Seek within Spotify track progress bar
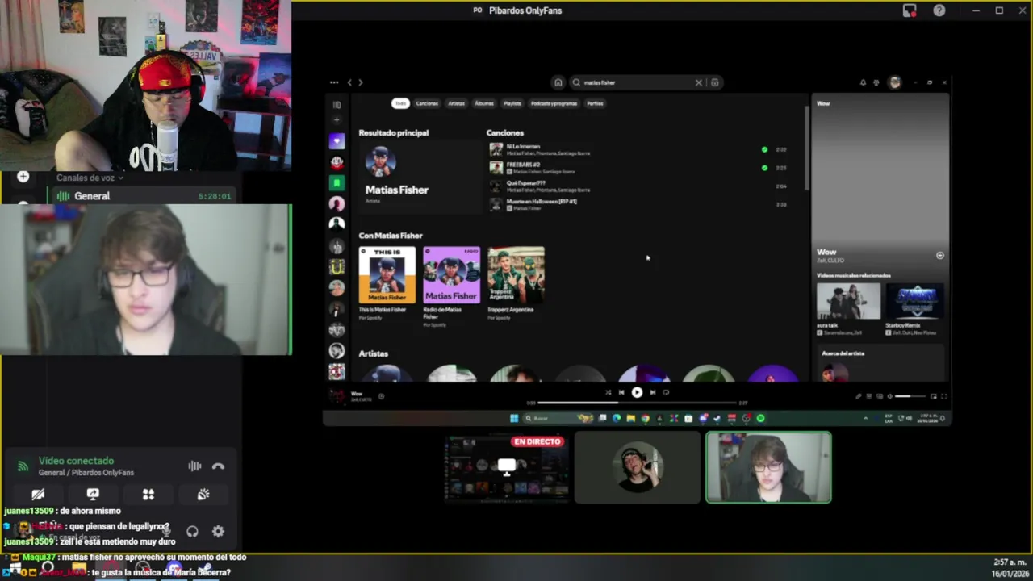 coord(637,402)
